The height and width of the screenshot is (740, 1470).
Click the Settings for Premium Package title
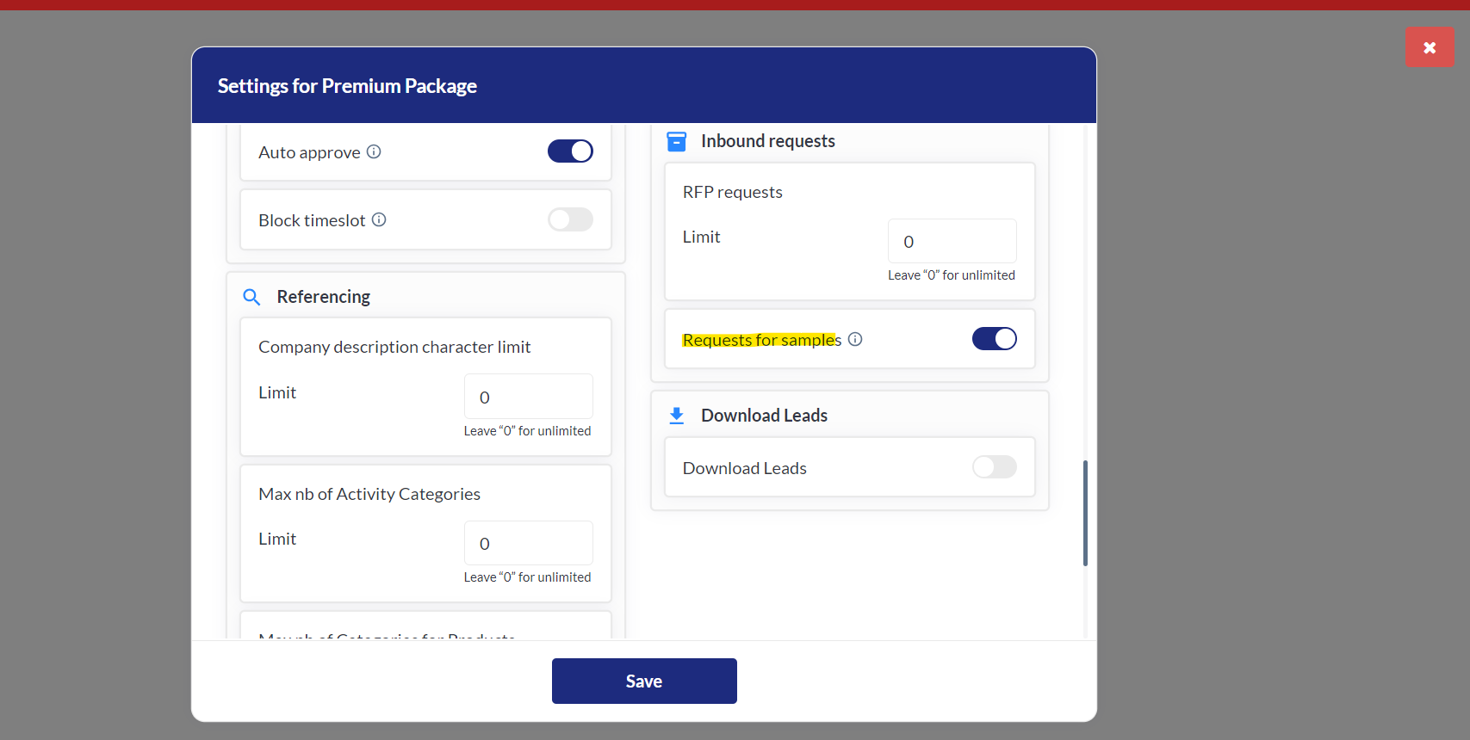coord(347,86)
